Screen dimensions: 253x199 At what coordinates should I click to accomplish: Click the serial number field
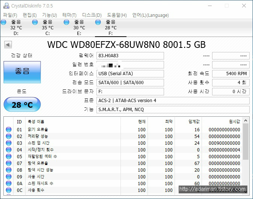tap(130, 65)
